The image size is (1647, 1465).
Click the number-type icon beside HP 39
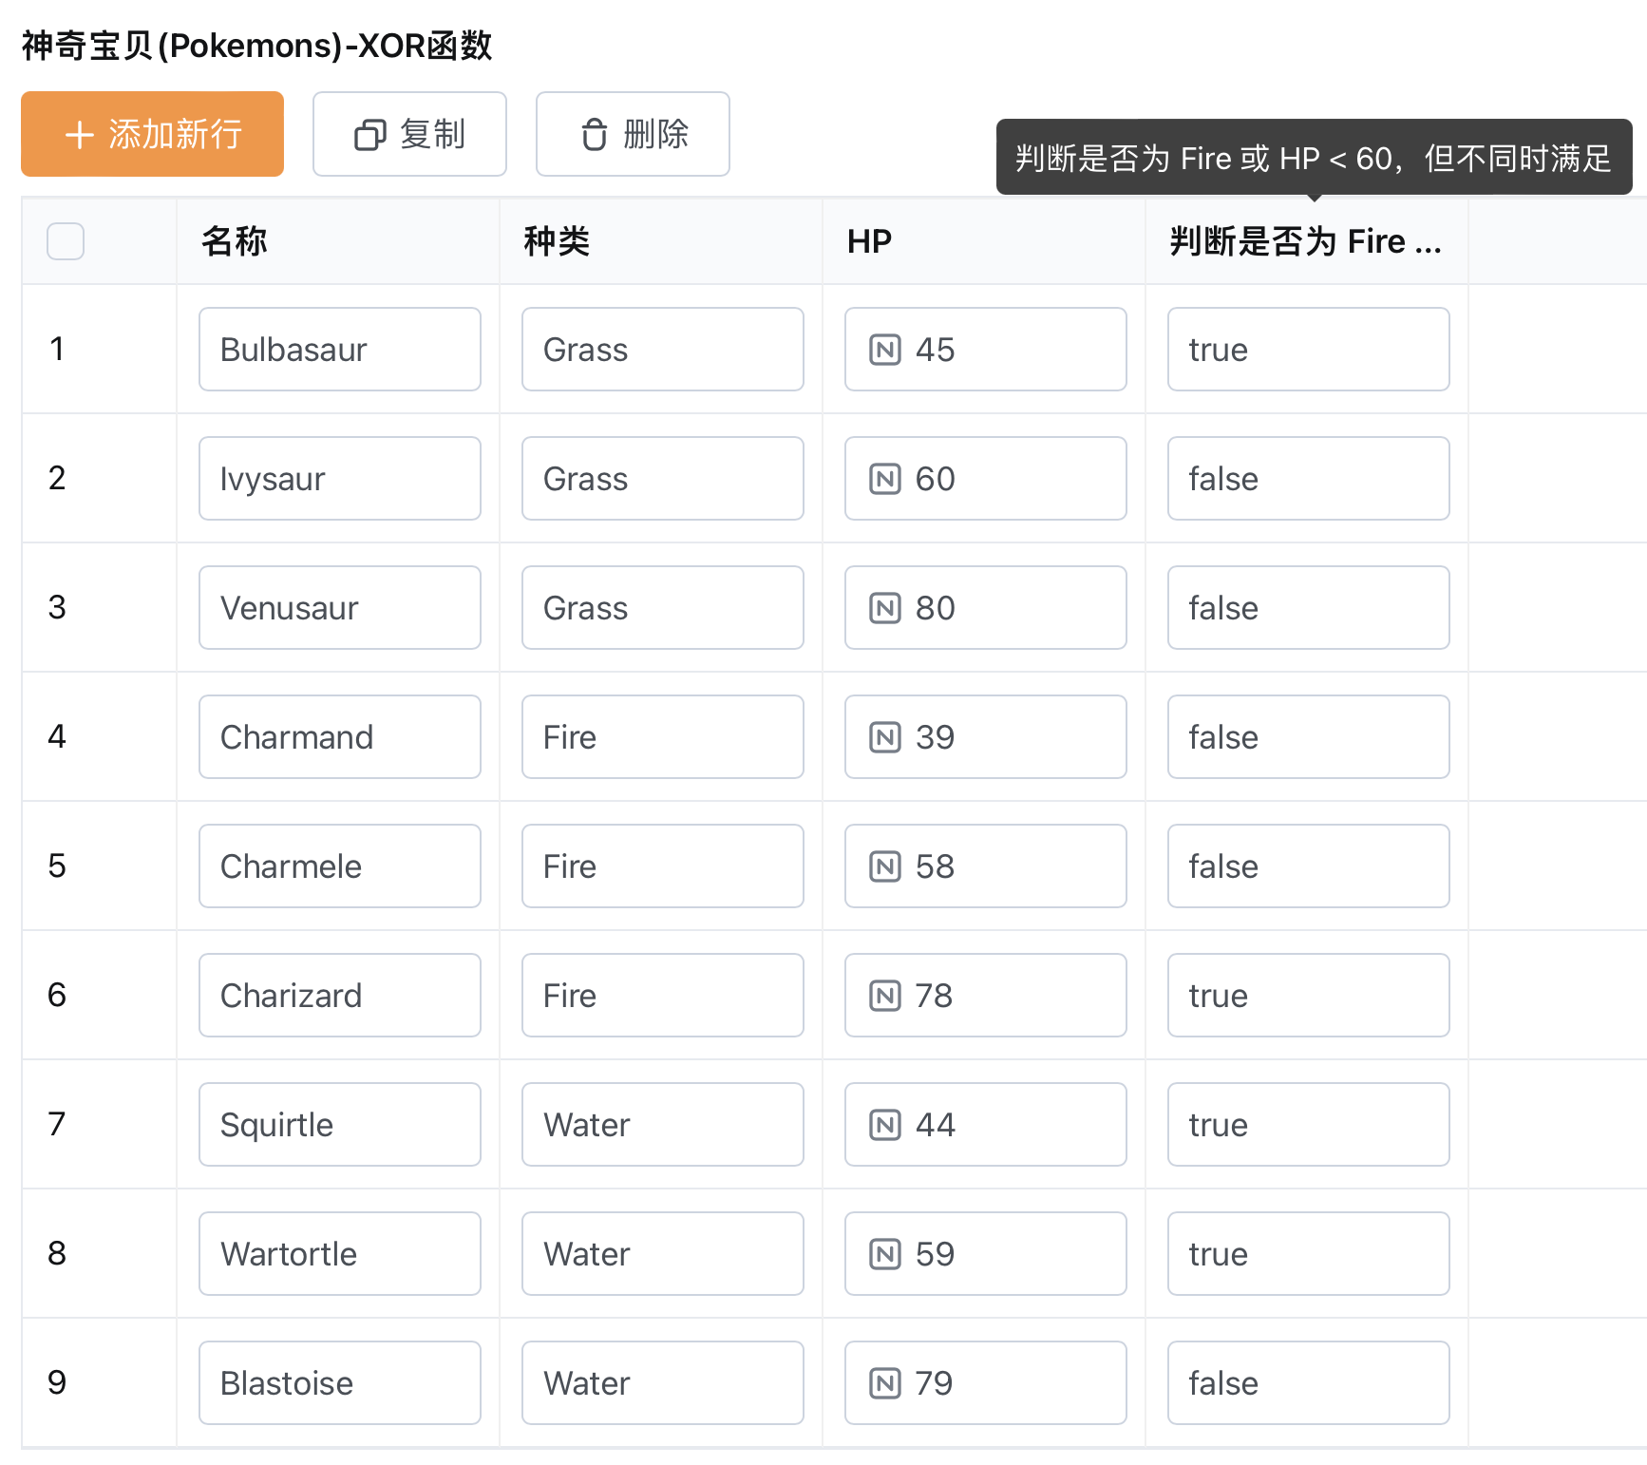pos(885,737)
